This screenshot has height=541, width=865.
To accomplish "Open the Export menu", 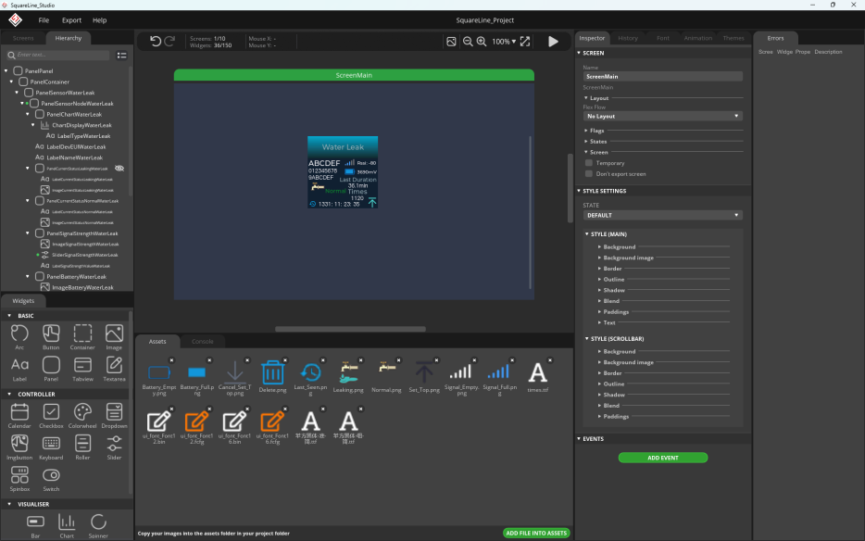I will point(71,20).
